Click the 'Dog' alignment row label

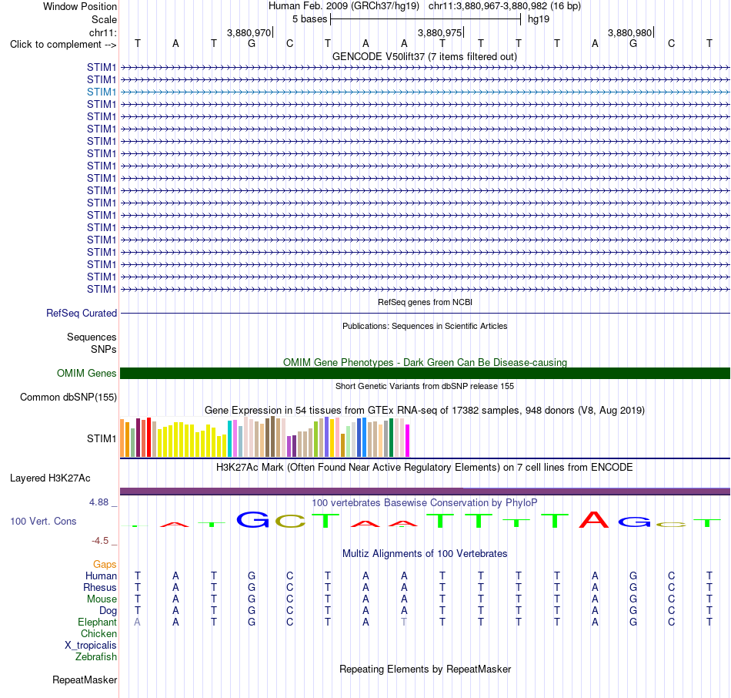108,611
